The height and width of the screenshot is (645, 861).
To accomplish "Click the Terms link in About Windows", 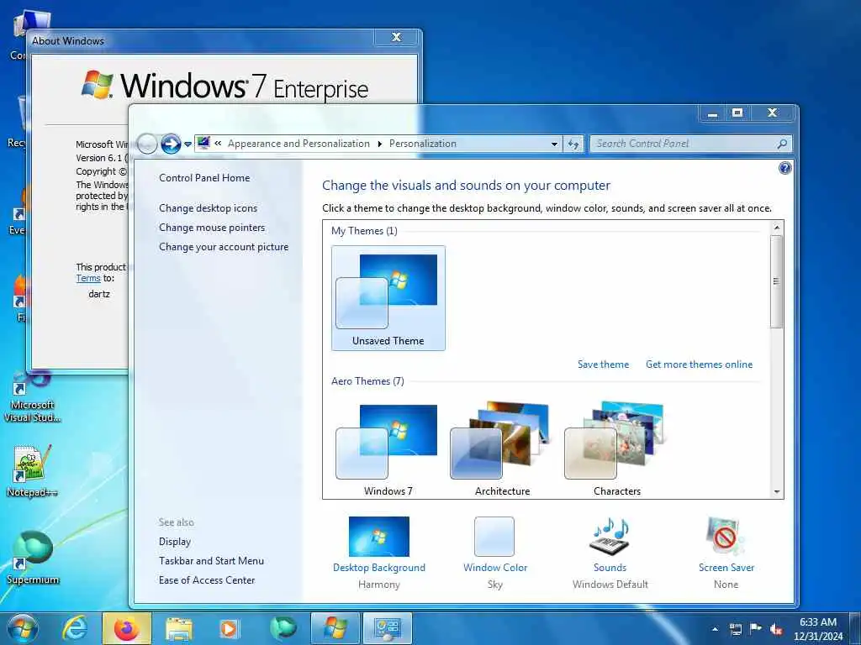I will click(x=87, y=279).
